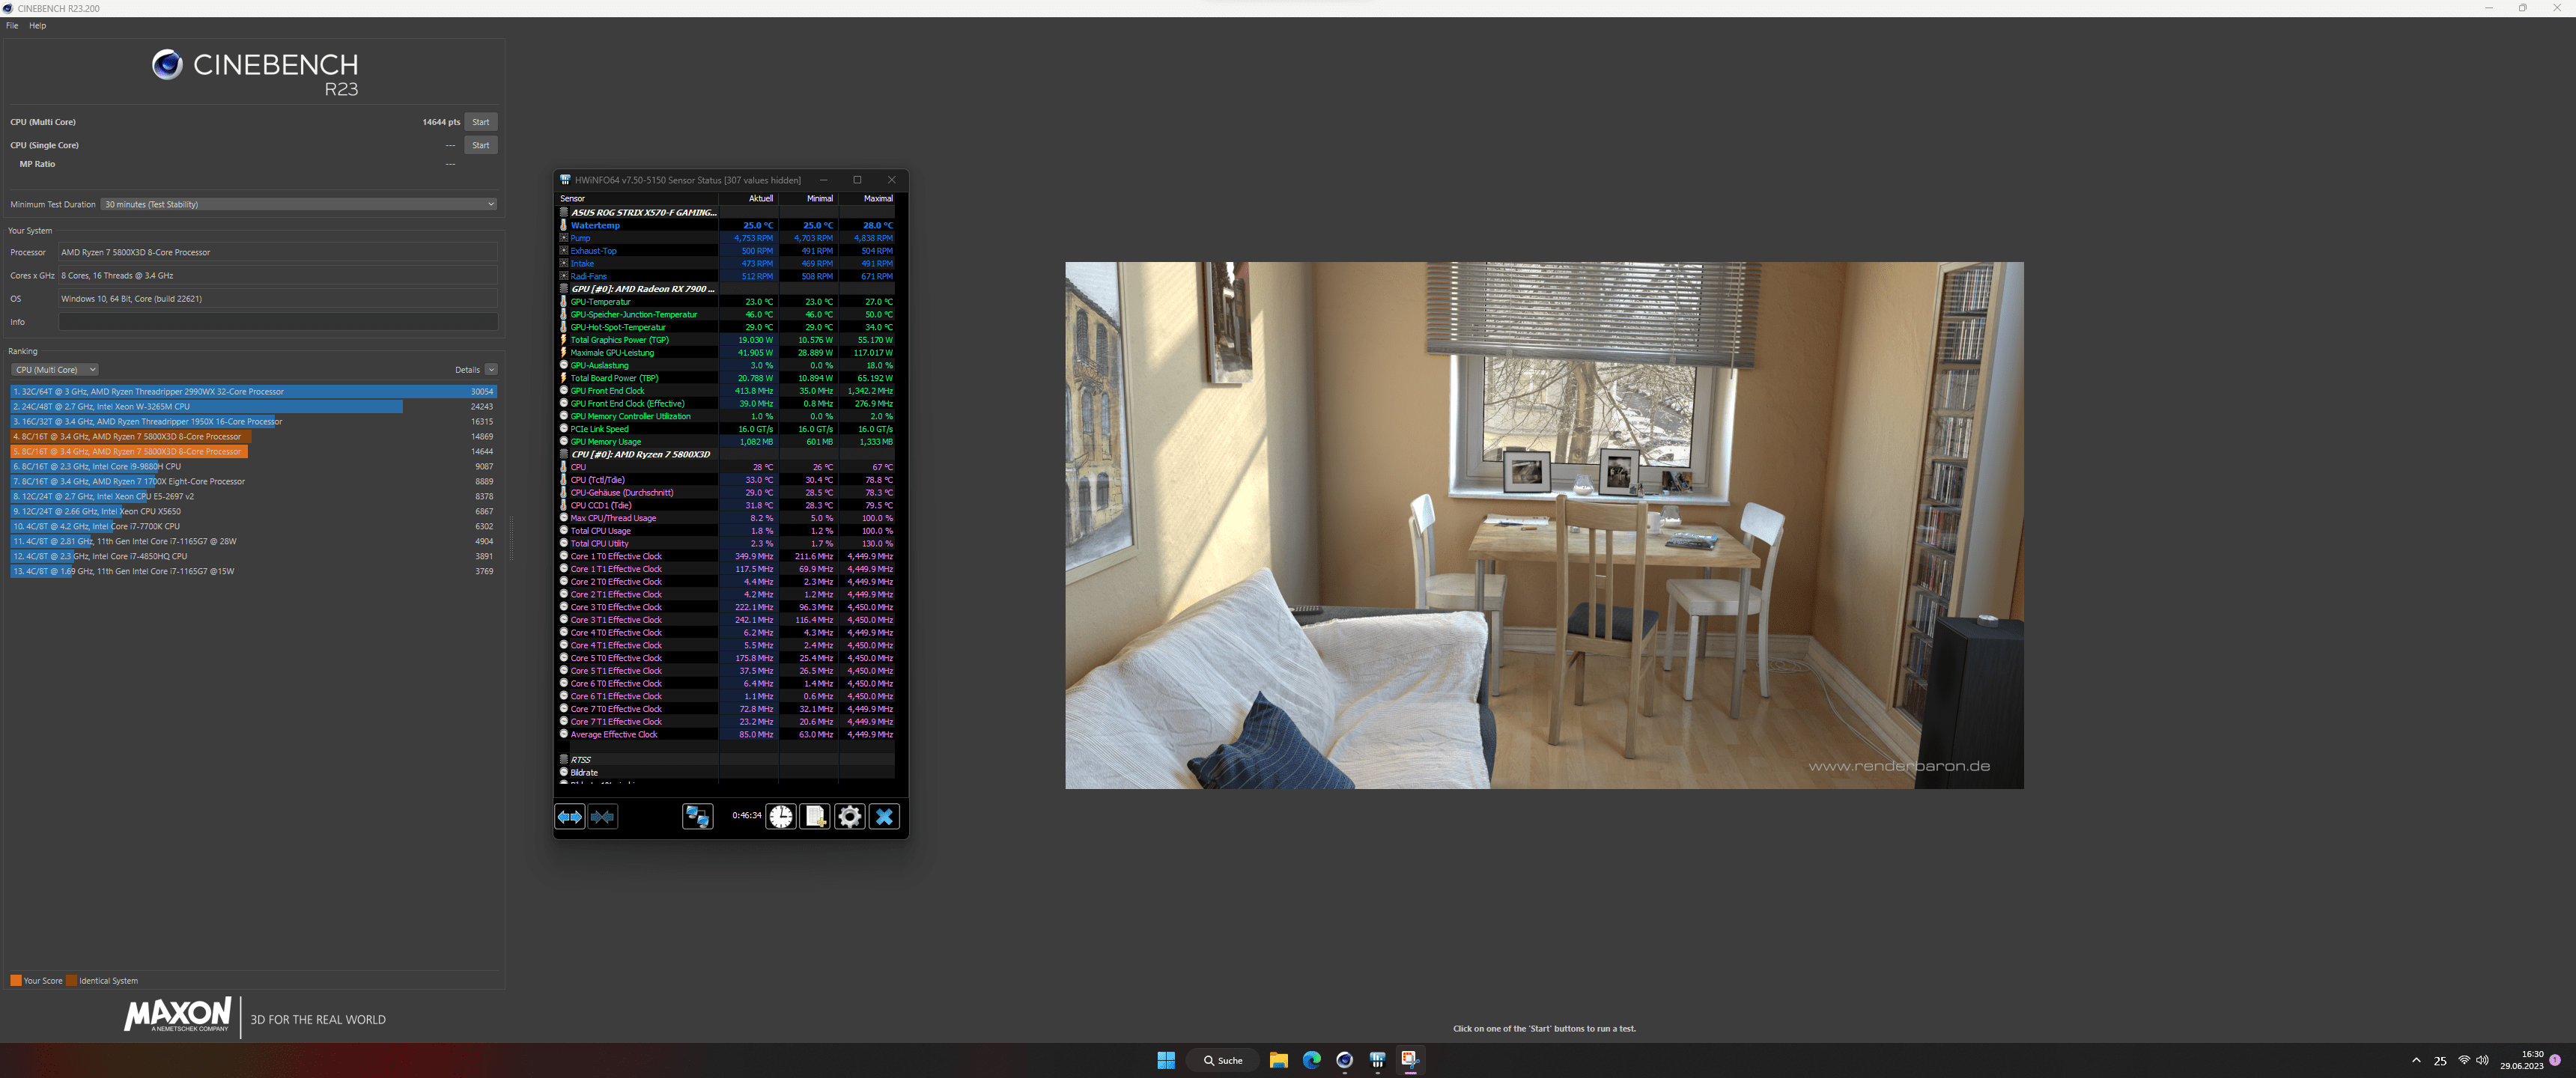Open the network remote monitoring icon in HWiNFO
Viewport: 2576px width, 1078px height.
pos(698,817)
